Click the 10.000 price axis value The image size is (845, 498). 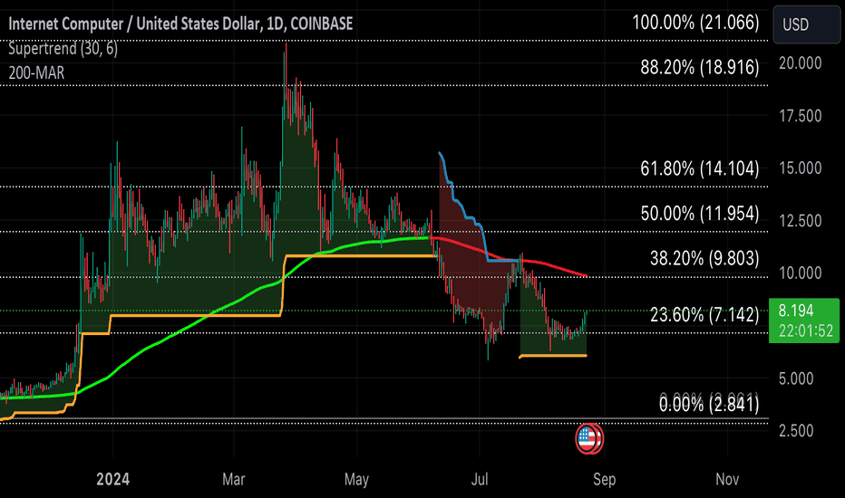[x=801, y=273]
